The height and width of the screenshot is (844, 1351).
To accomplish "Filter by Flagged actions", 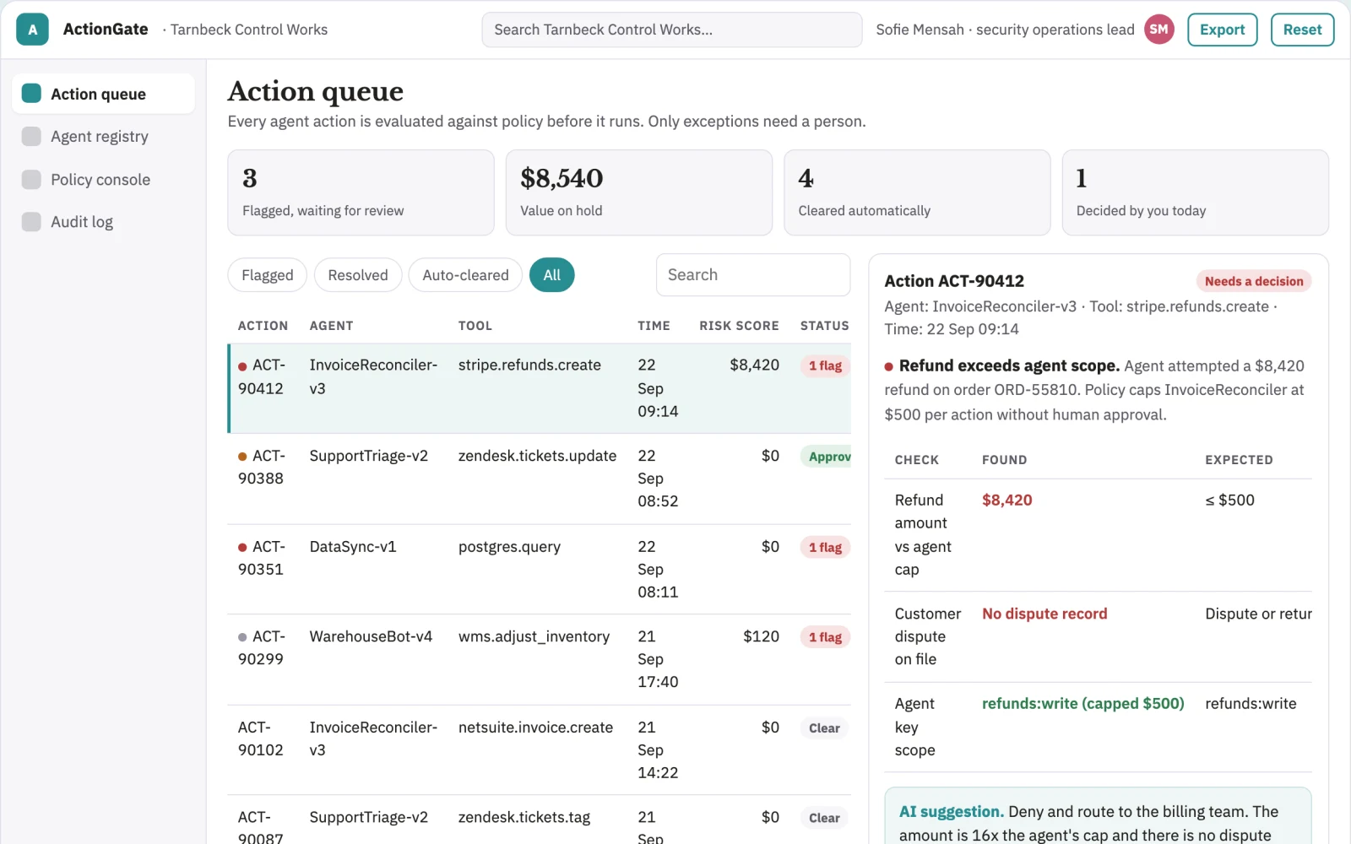I will point(267,275).
